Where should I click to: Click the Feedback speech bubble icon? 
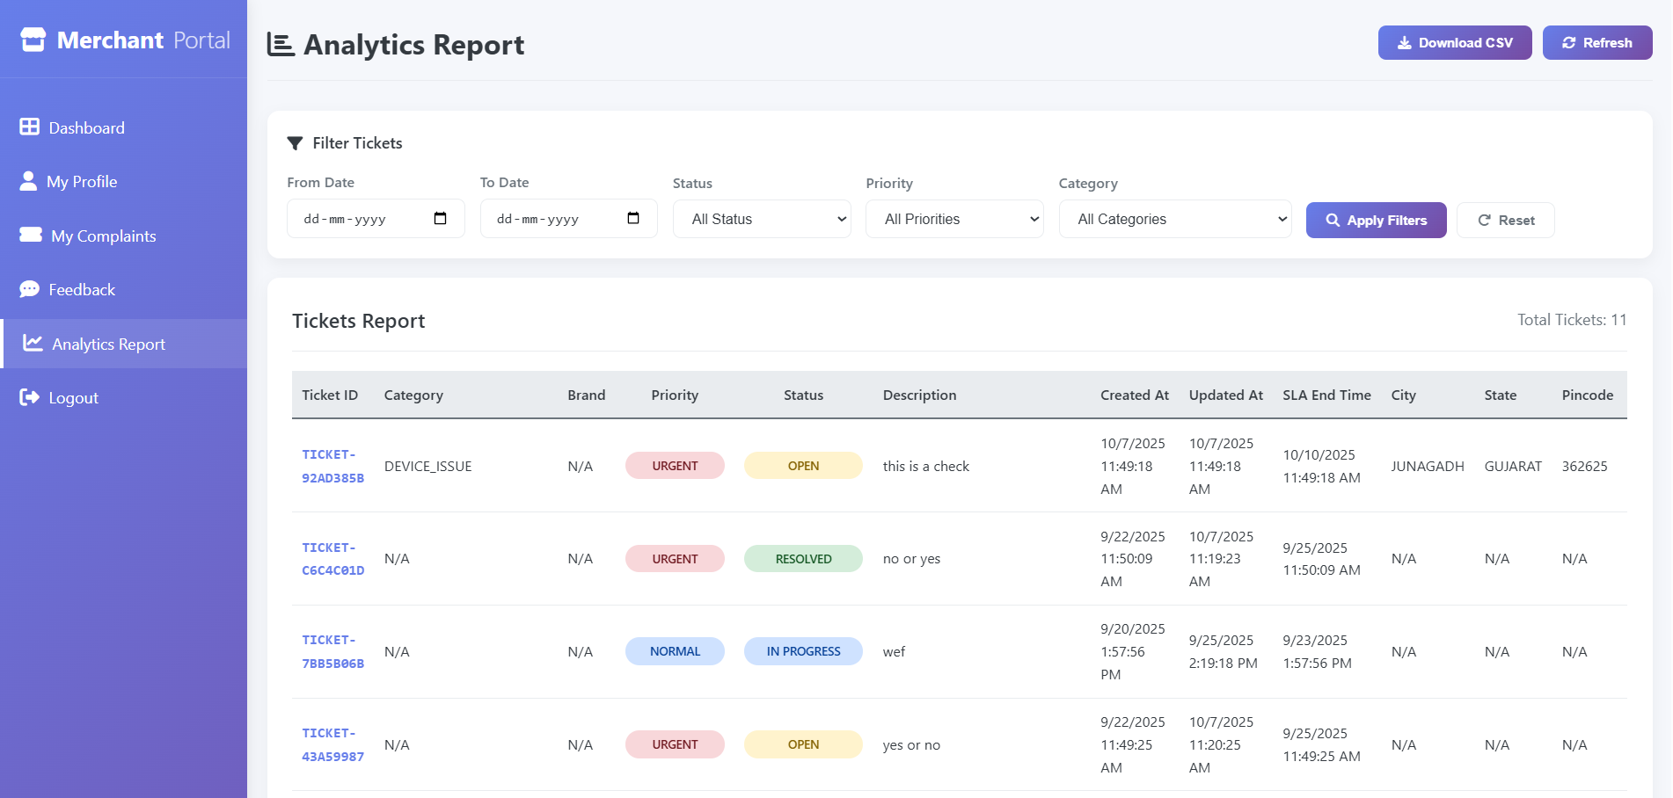click(x=30, y=288)
